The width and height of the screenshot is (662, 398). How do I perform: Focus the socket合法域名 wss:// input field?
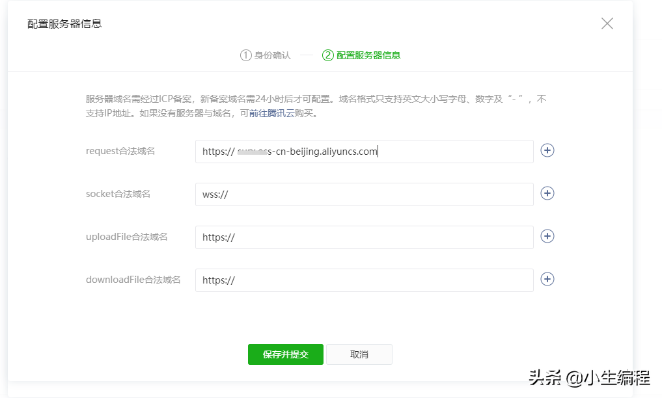(365, 194)
